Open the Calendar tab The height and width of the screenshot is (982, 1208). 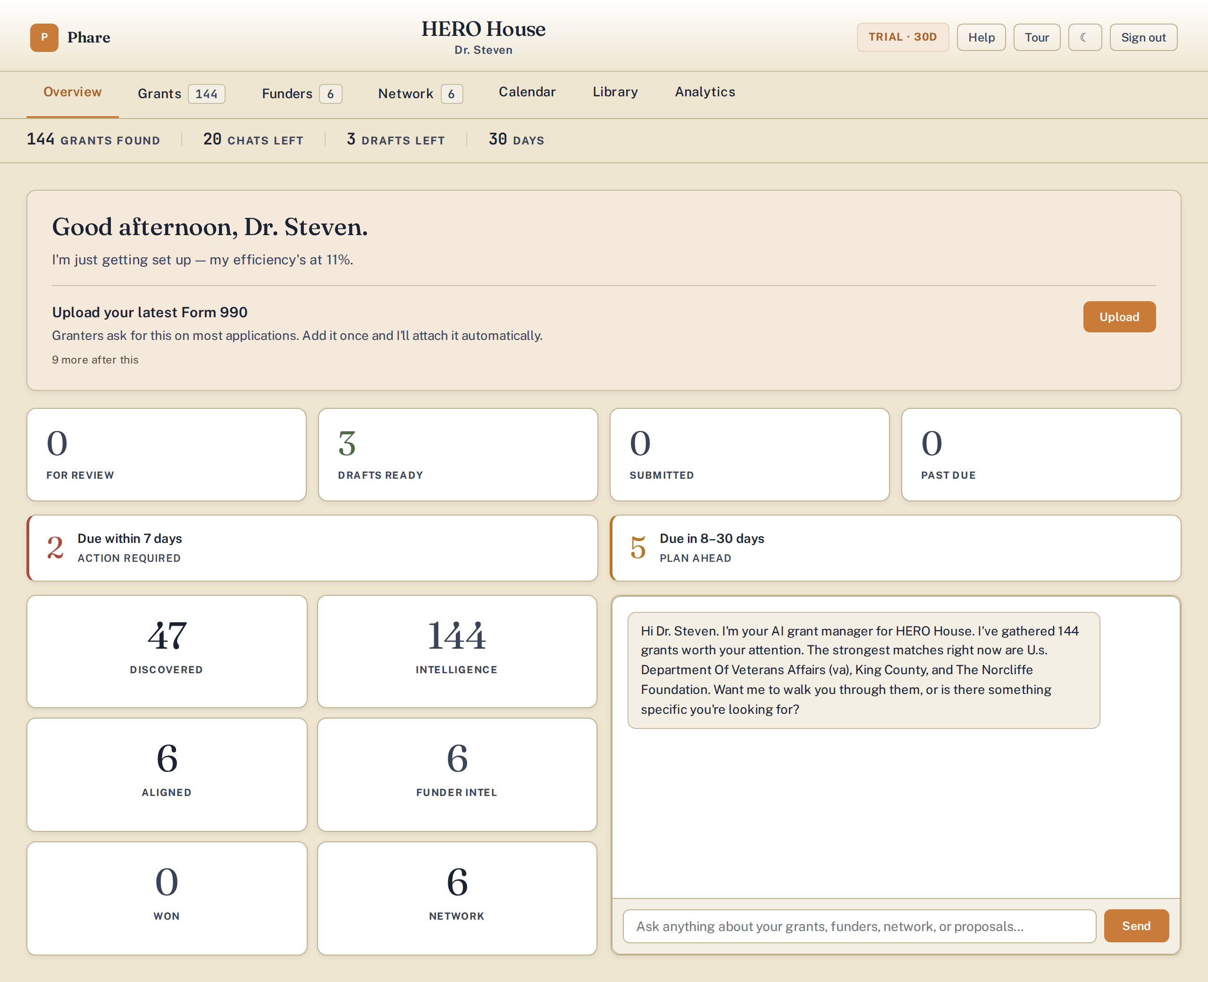coord(527,92)
